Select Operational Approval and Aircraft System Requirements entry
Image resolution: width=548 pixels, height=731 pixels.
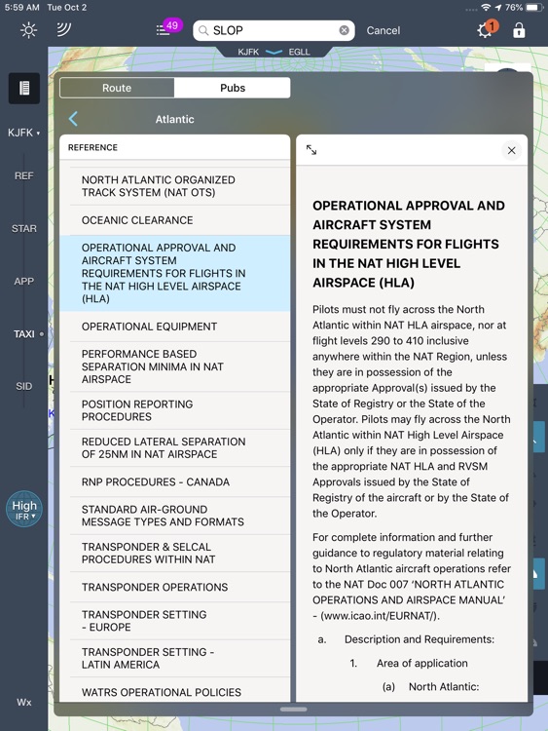click(x=175, y=273)
